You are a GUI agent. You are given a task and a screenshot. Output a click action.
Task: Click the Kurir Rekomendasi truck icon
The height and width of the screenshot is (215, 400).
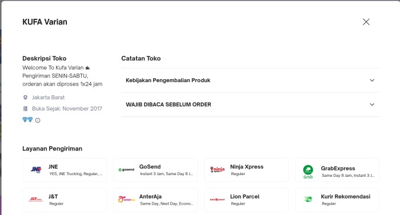[308, 199]
